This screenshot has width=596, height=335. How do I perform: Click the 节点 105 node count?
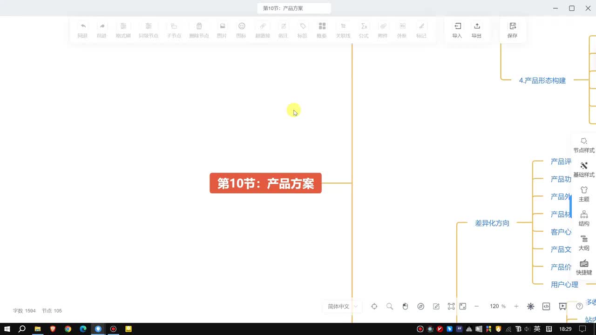[52, 310]
